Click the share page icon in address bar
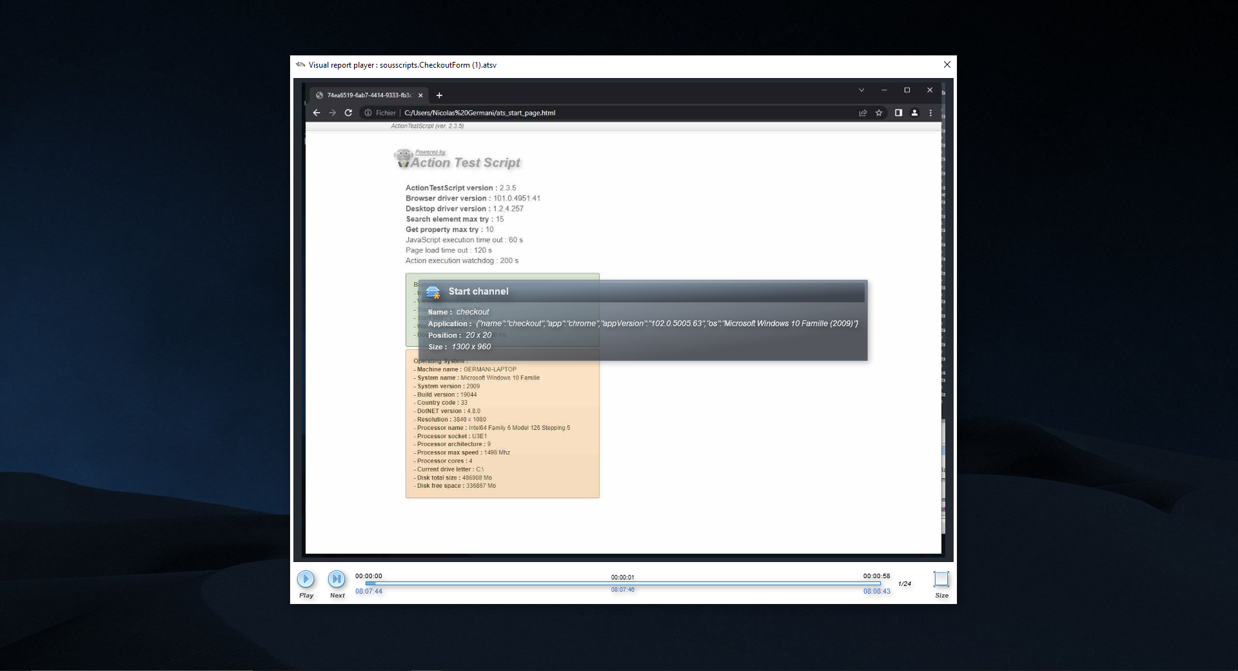This screenshot has width=1238, height=671. point(863,113)
